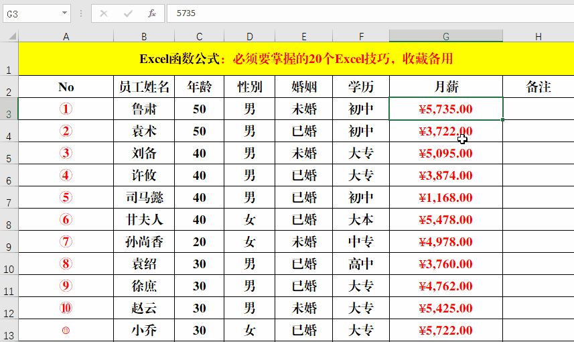Select column E header
Screen dimensions: 574x342
tap(303, 36)
